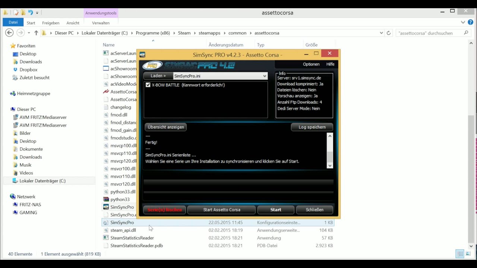Select Lokaler Datenträger (C:) in navigation pane

pyautogui.click(x=42, y=181)
